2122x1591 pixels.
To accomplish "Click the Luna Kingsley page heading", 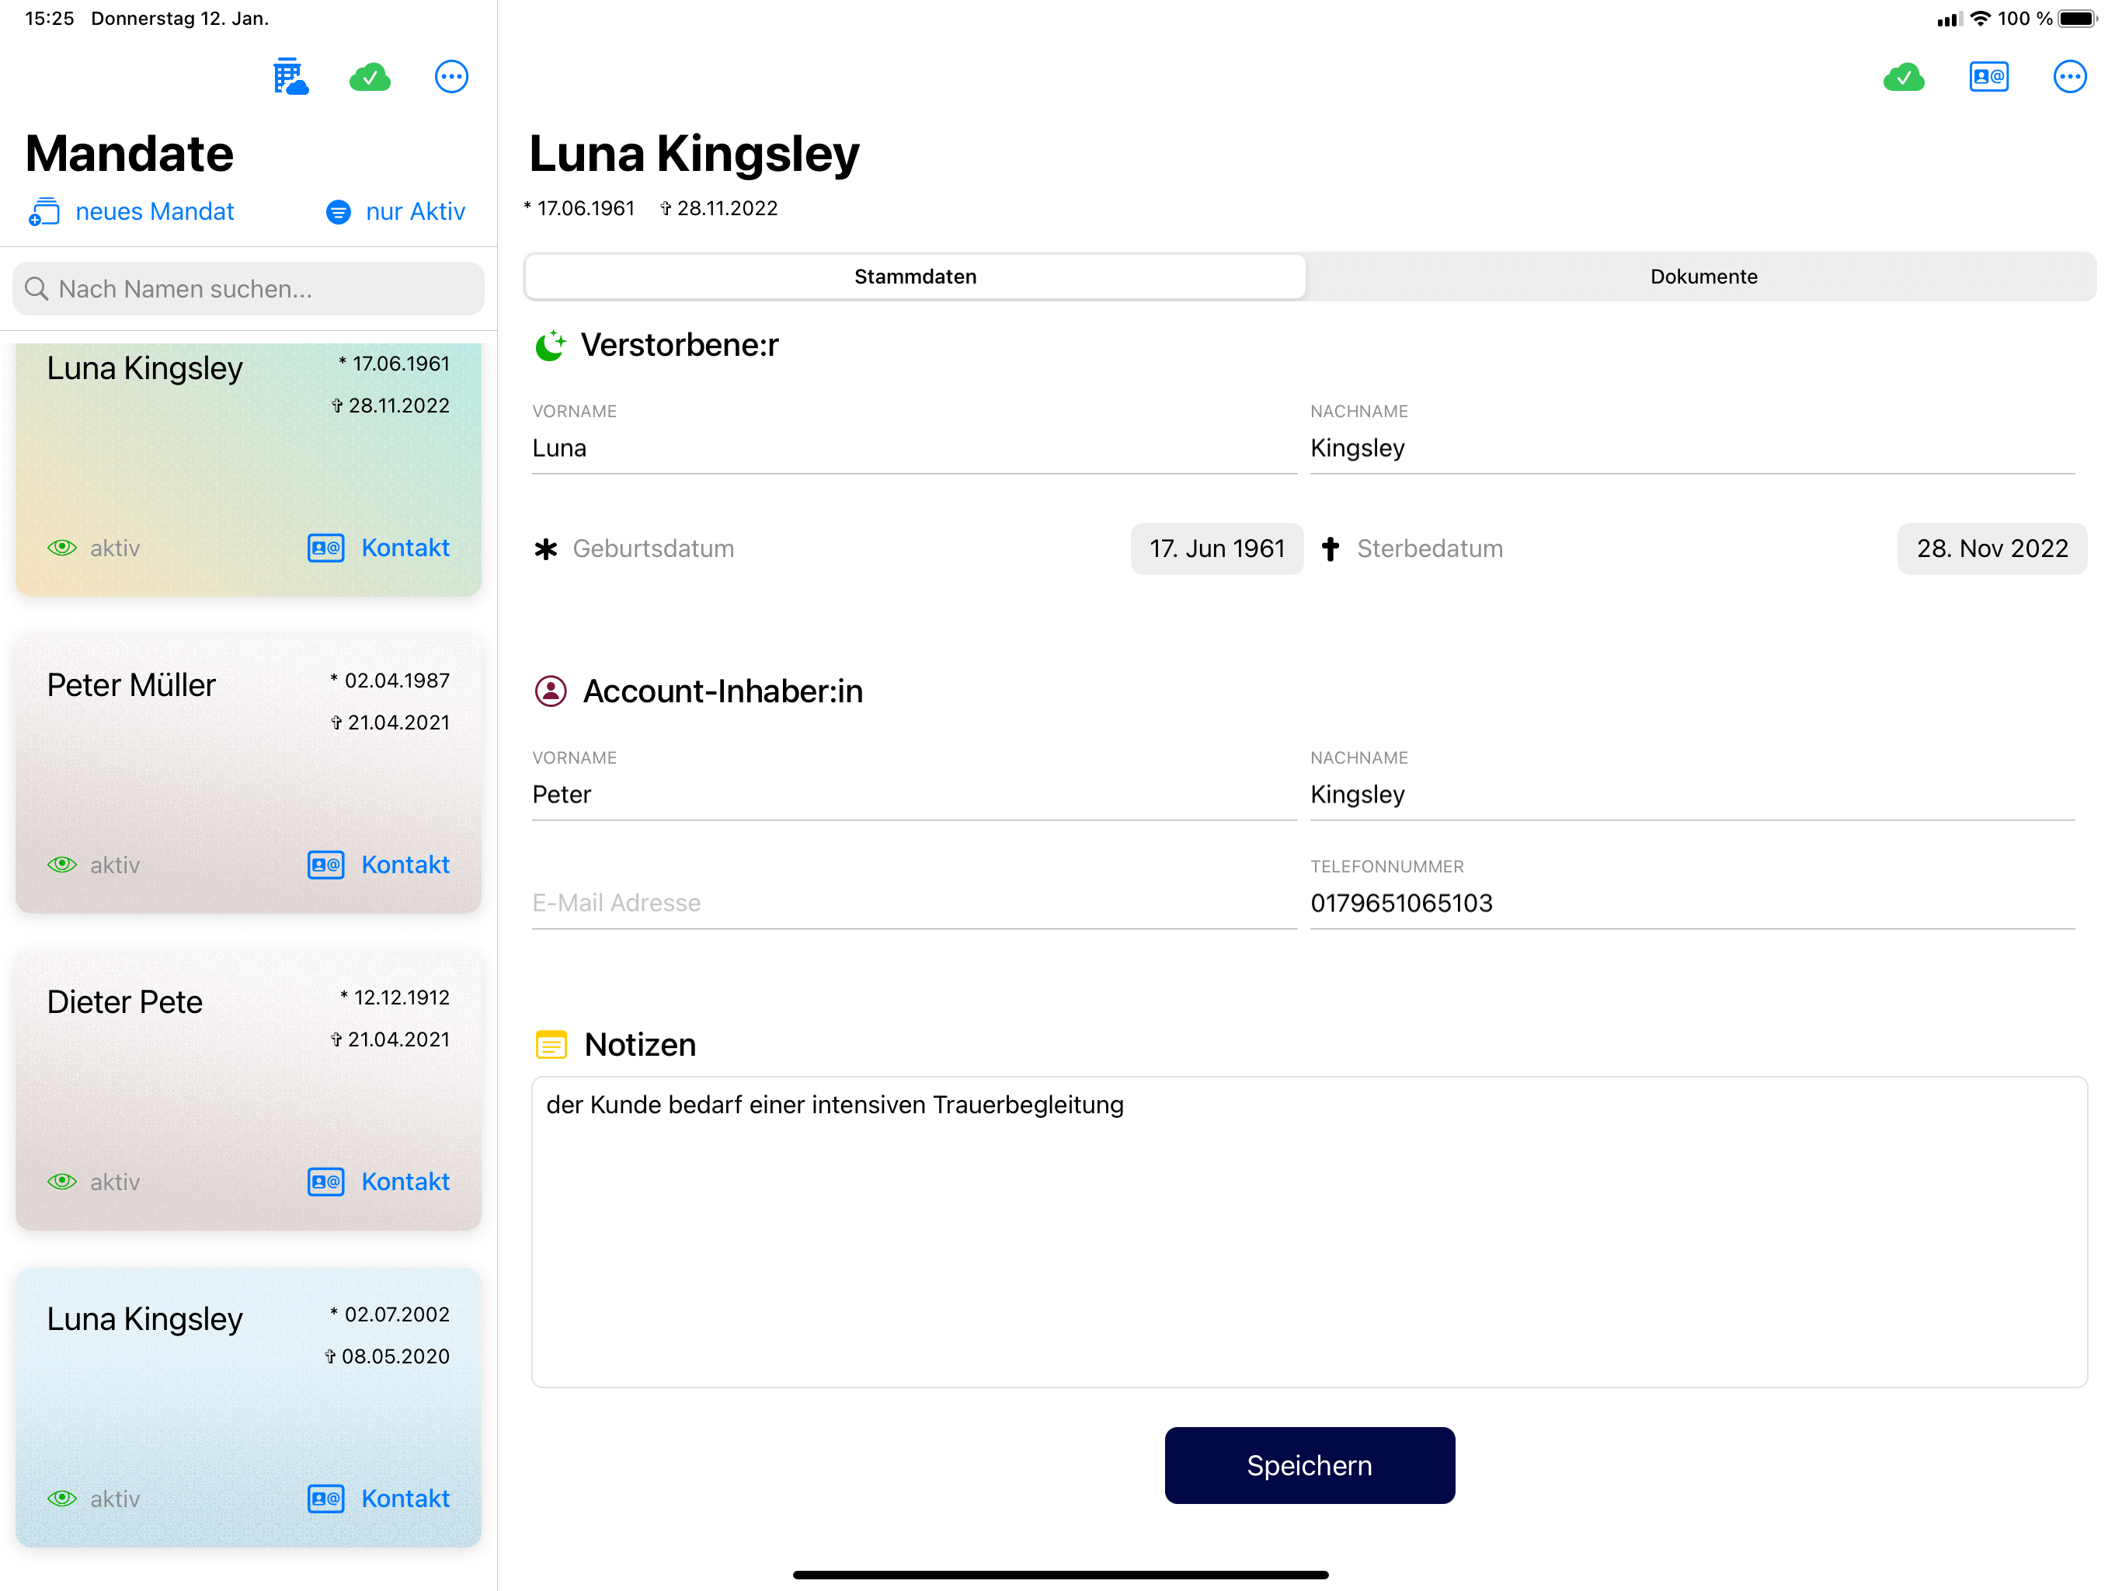I will point(694,155).
